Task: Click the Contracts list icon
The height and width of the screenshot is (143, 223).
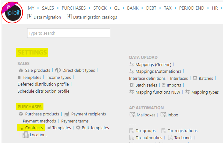Action: [21, 128]
